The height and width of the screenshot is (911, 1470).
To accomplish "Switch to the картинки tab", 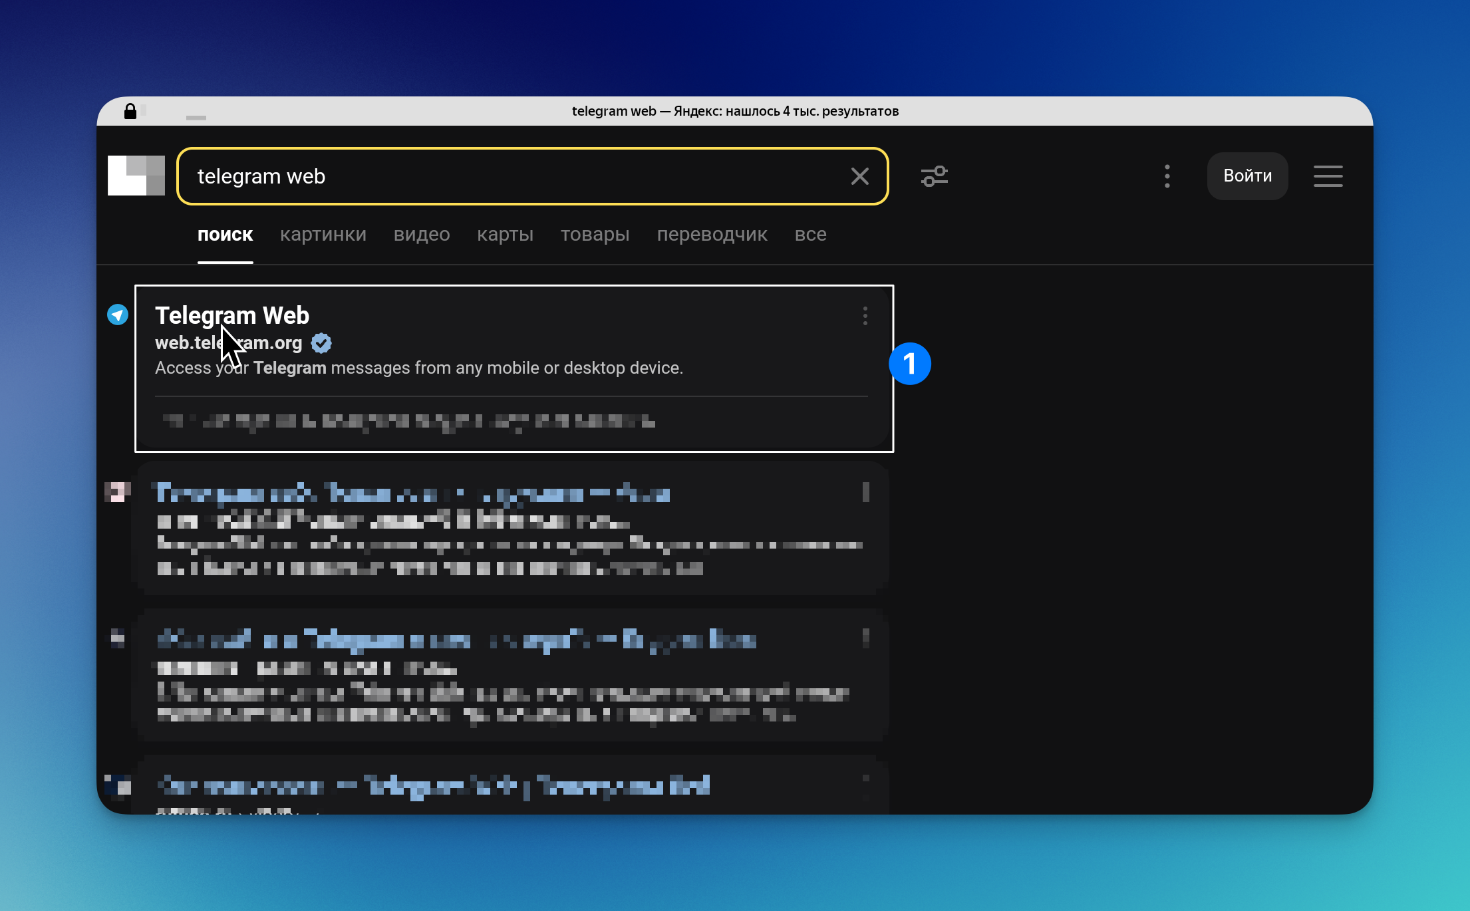I will tap(323, 235).
